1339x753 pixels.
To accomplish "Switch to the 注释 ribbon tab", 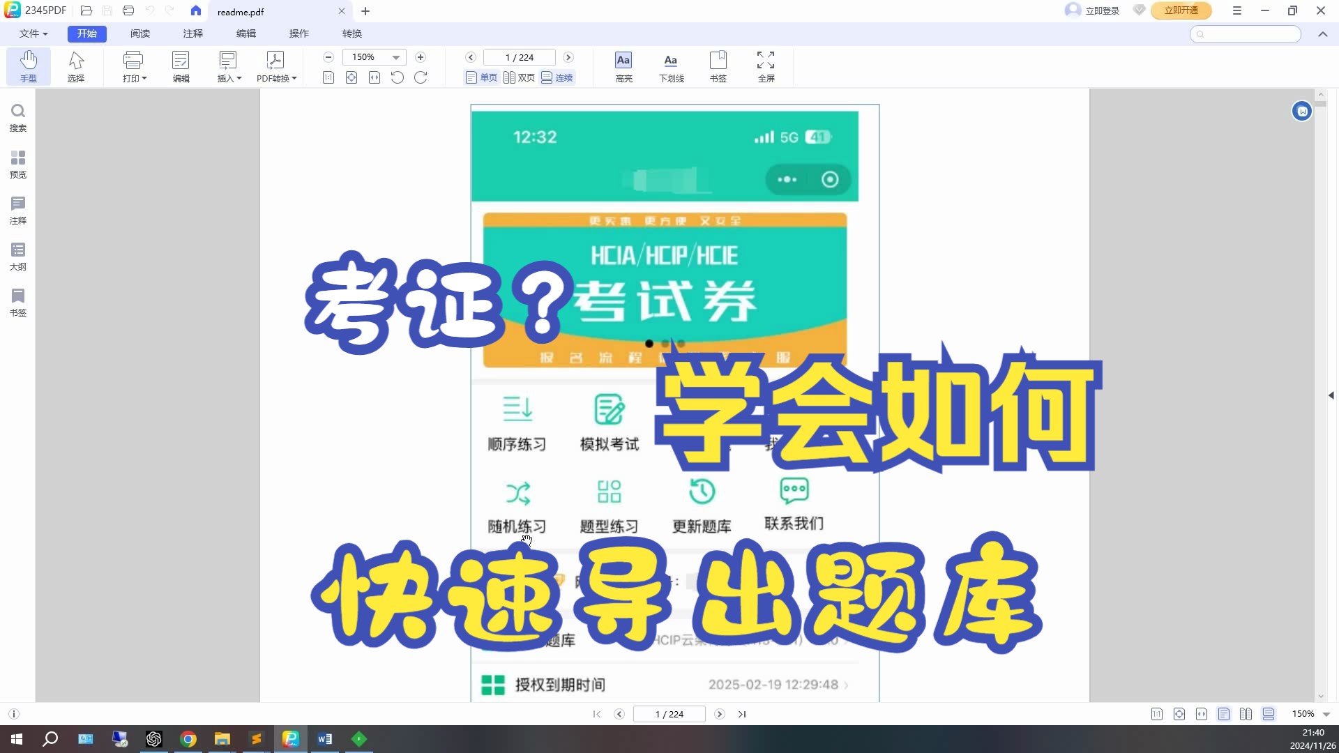I will coord(192,33).
